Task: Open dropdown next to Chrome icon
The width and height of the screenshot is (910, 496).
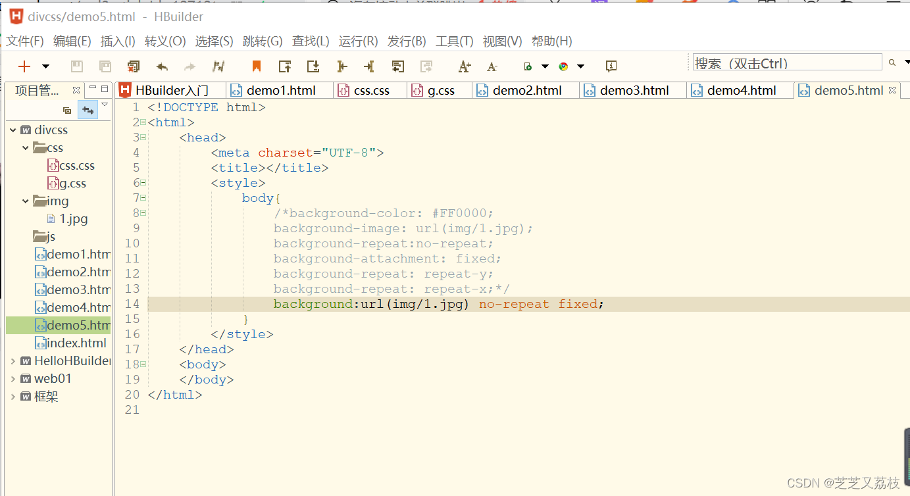Action: pyautogui.click(x=580, y=66)
